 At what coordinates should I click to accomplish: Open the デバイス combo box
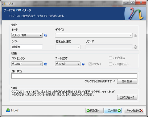(x=94, y=35)
